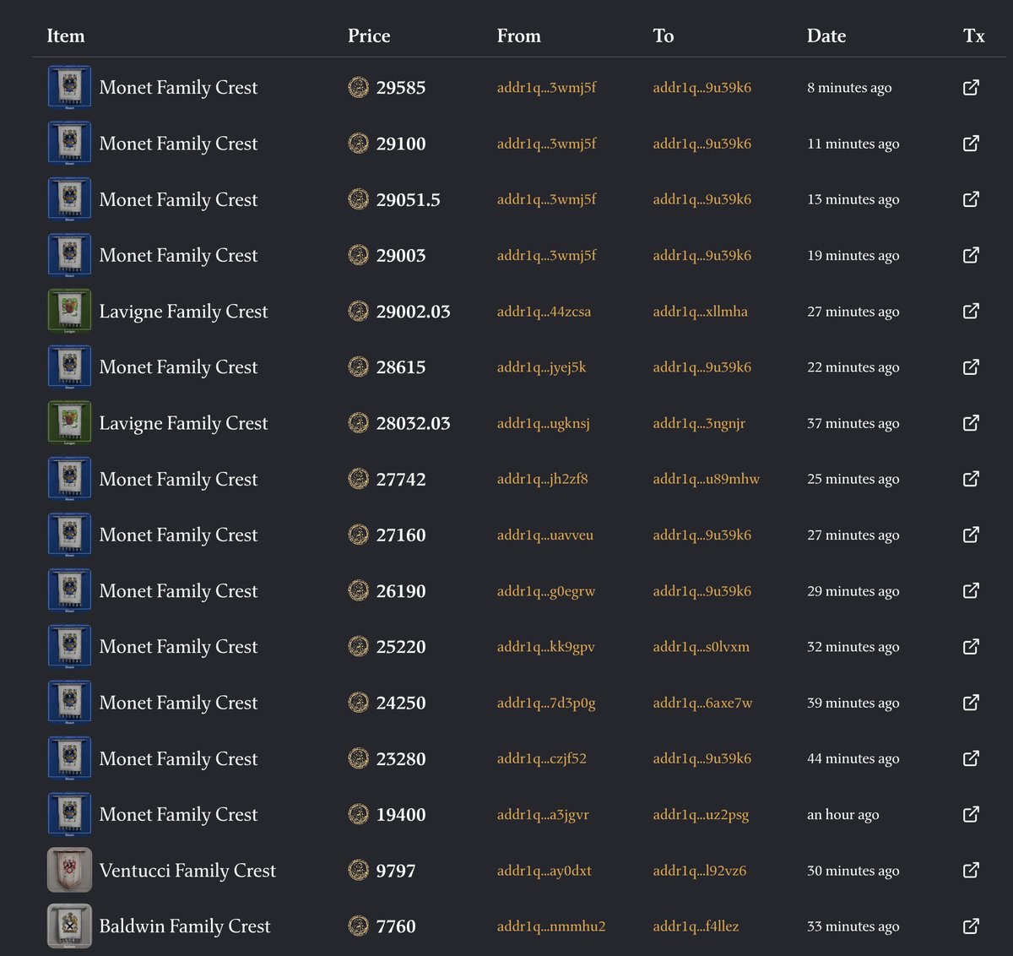Click the coin icon beside price 19400

[359, 814]
